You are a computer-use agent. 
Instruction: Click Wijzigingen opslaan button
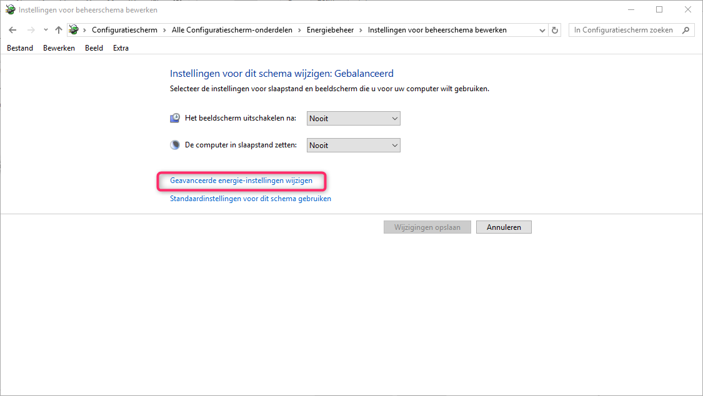[x=427, y=227]
